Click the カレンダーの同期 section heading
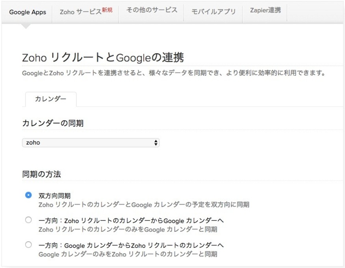The image size is (345, 268). coord(52,123)
